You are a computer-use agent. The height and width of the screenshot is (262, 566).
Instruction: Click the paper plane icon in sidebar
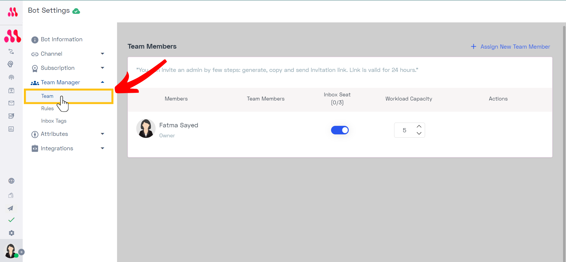(10, 208)
